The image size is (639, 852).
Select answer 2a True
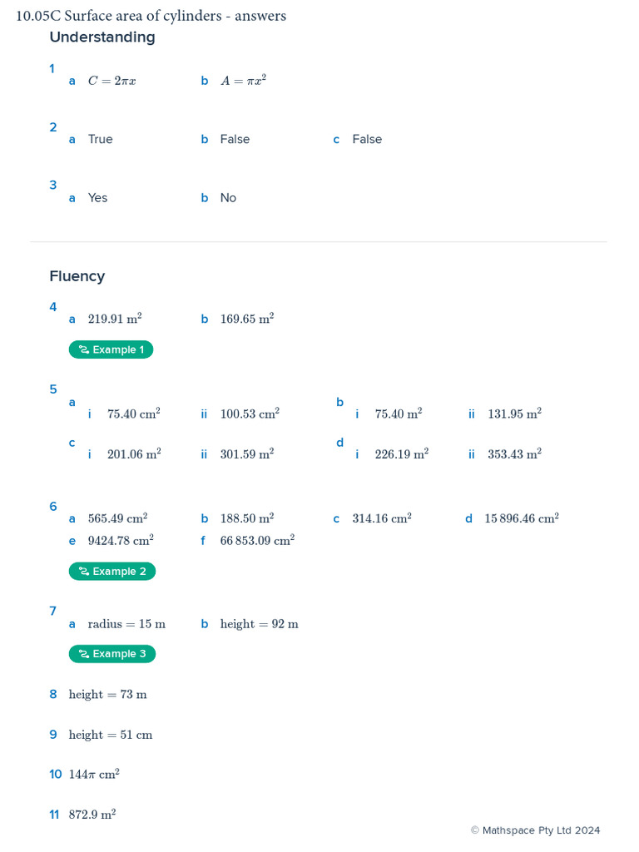101,139
